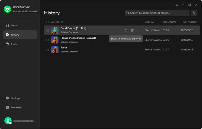The width and height of the screenshot is (202, 129).
Task: Maximize the NoteBurner window
Action: 190,5
